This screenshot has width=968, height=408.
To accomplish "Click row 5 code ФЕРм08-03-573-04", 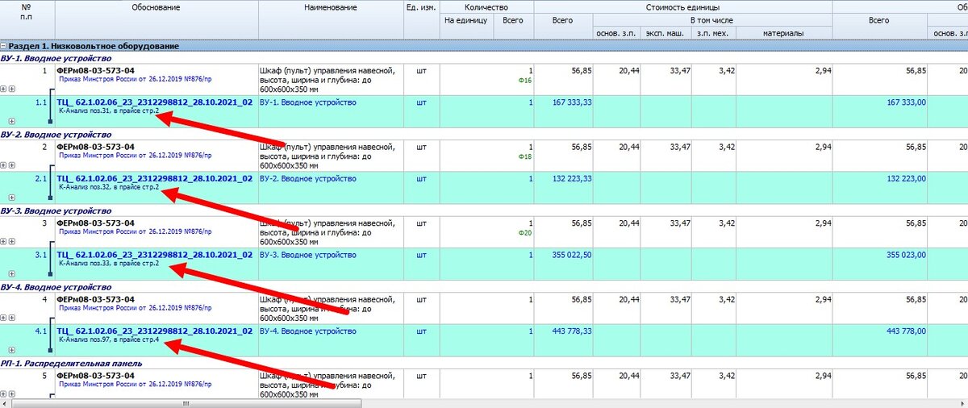I will pos(96,377).
